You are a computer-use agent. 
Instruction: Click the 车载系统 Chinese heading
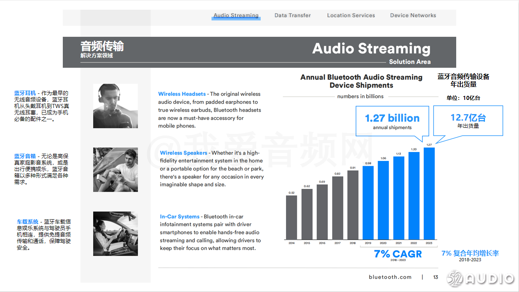(x=28, y=222)
